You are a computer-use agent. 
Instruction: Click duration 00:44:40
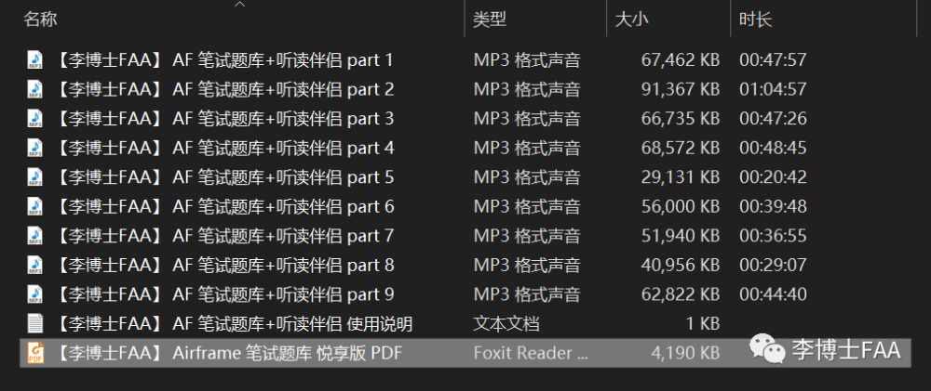pos(773,294)
